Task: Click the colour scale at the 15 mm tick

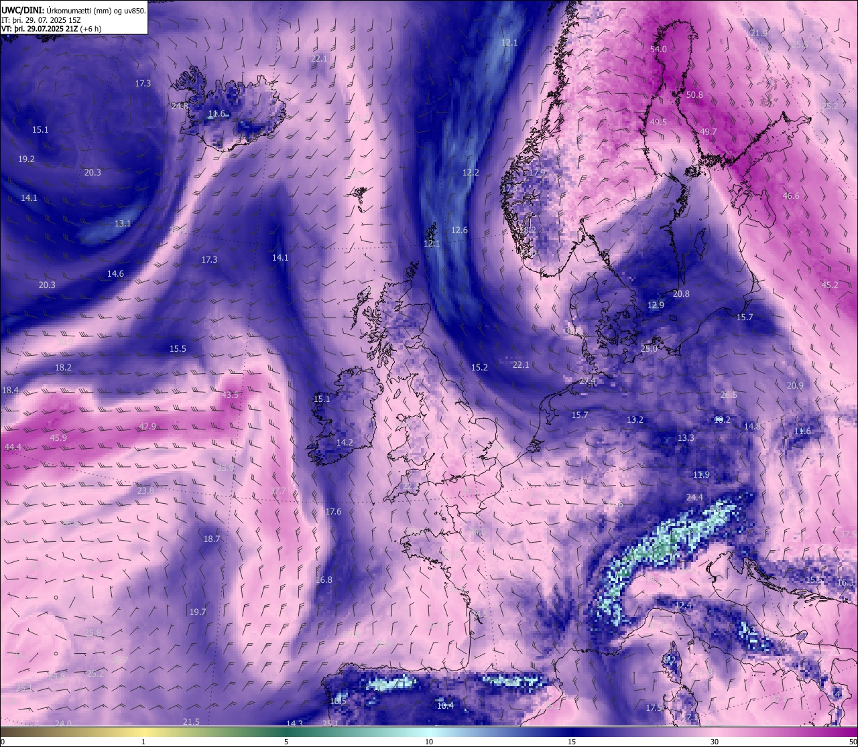Action: 571,732
